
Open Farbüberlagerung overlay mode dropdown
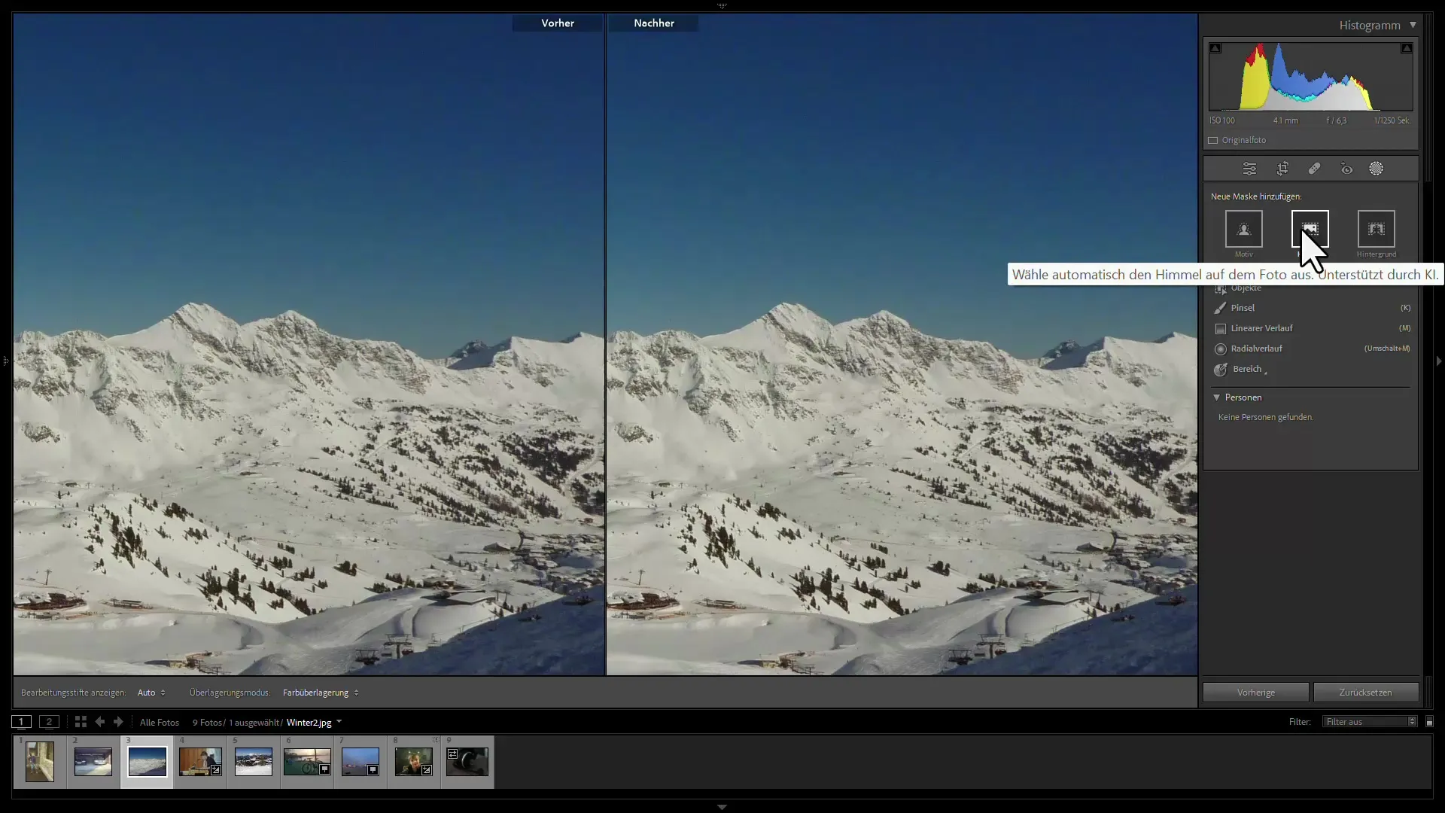tap(321, 693)
